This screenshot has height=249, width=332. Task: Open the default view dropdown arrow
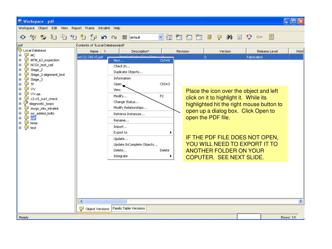[161, 37]
